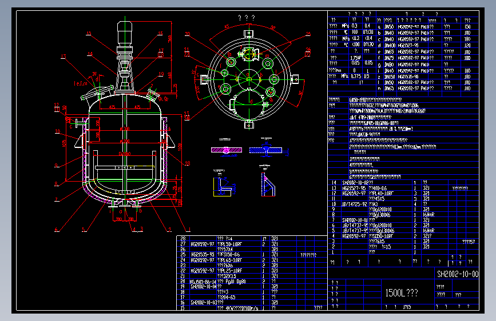The height and width of the screenshot is (321, 496).
Task: Click the central hub of top view
Action: point(249,79)
